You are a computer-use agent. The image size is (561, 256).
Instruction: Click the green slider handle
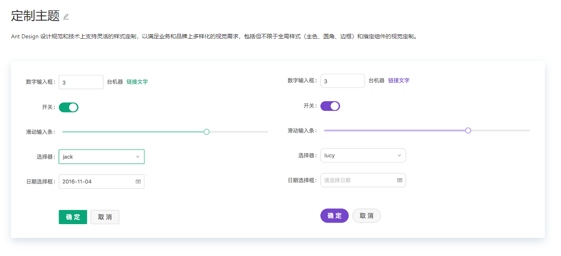point(206,132)
